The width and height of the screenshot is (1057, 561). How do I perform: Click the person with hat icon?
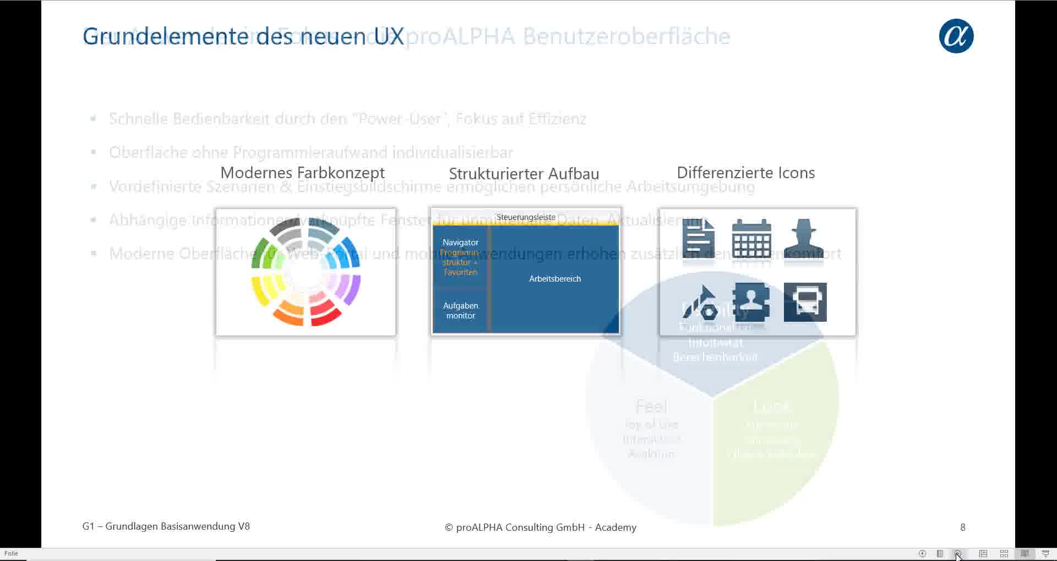804,238
